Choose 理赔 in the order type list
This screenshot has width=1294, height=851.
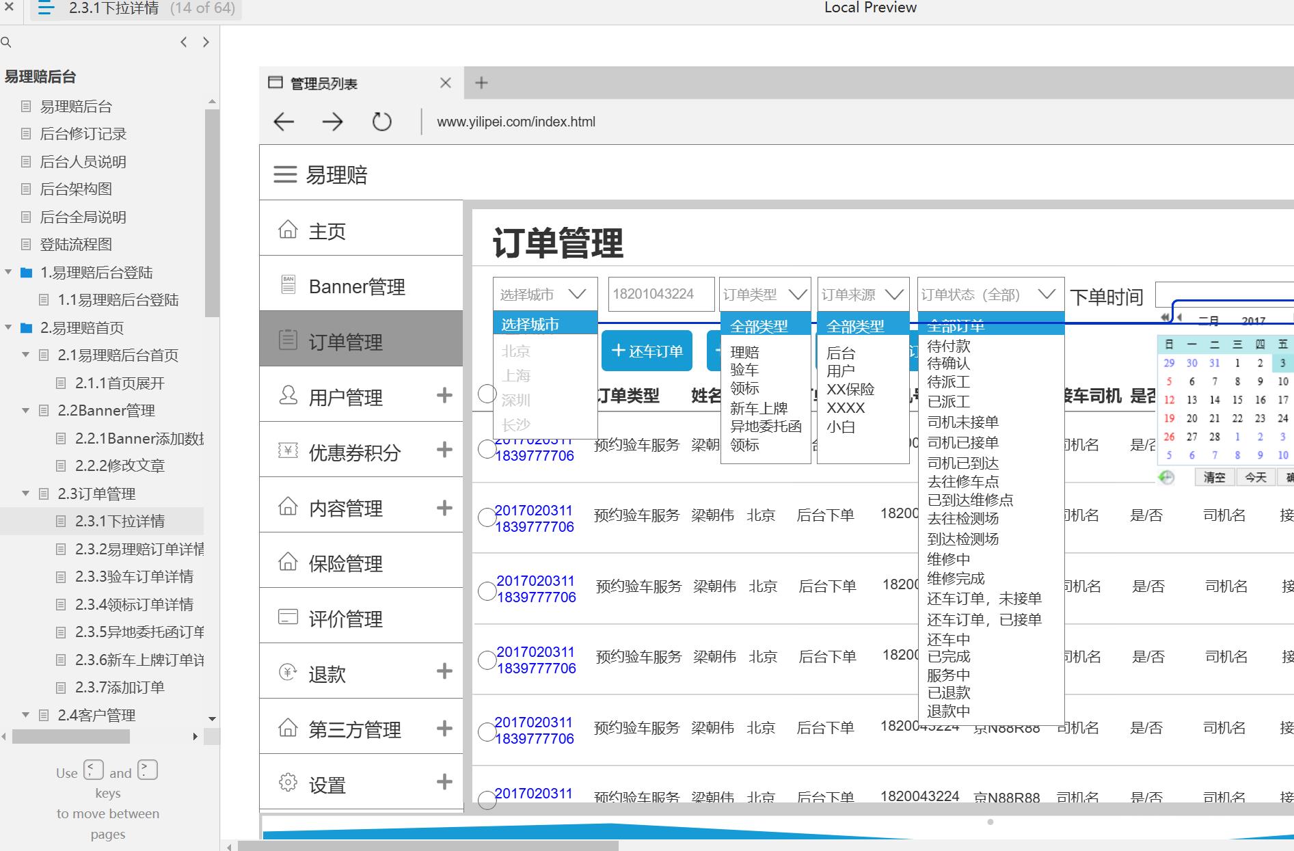point(744,352)
